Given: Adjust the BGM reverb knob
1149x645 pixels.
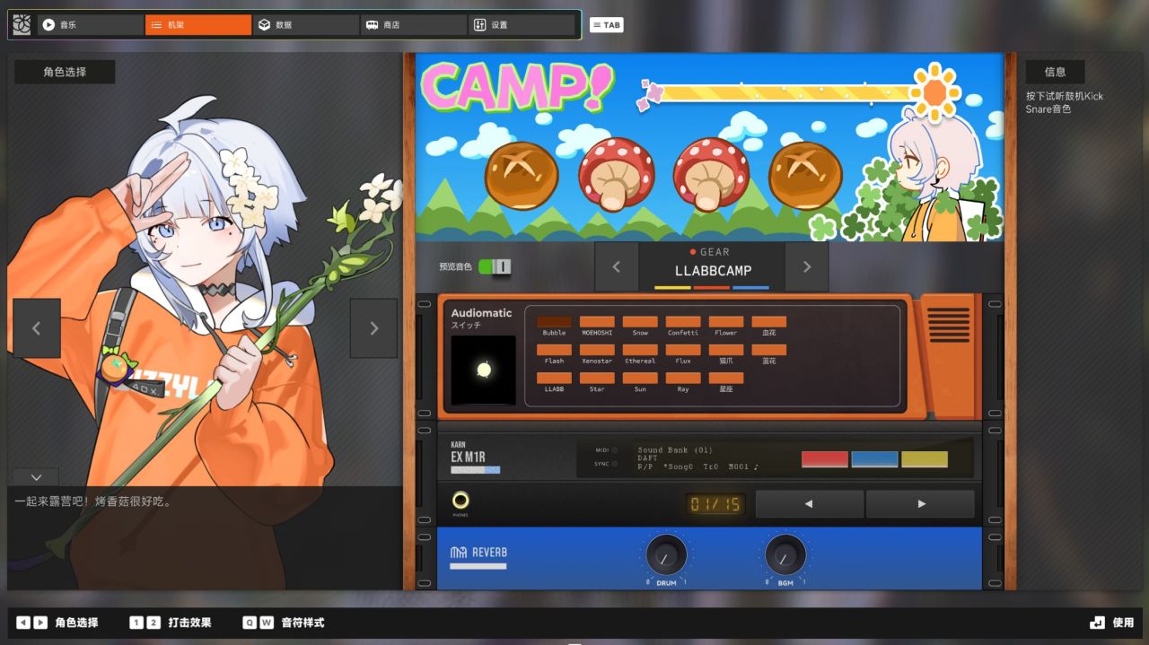Looking at the screenshot, I should [x=785, y=556].
